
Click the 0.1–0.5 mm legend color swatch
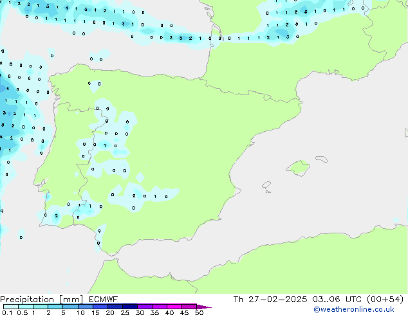click(x=11, y=307)
